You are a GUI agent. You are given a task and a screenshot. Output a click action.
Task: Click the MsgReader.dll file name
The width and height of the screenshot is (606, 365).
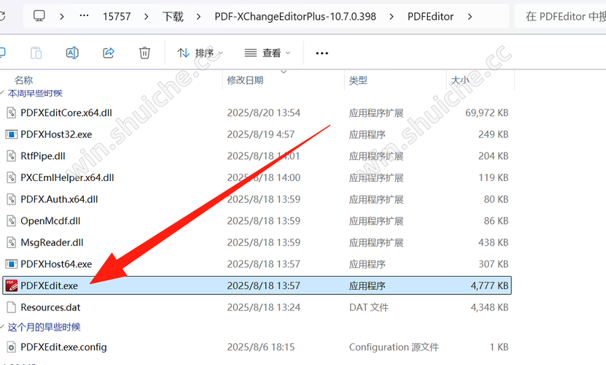click(52, 242)
